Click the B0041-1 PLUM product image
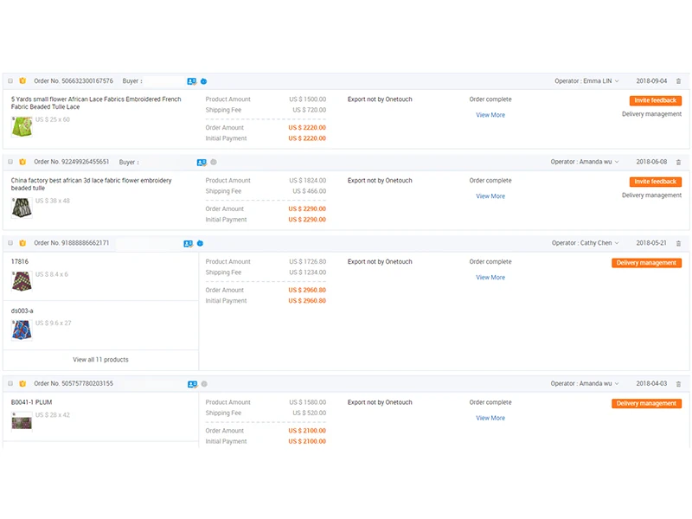The image size is (692, 519). point(22,421)
